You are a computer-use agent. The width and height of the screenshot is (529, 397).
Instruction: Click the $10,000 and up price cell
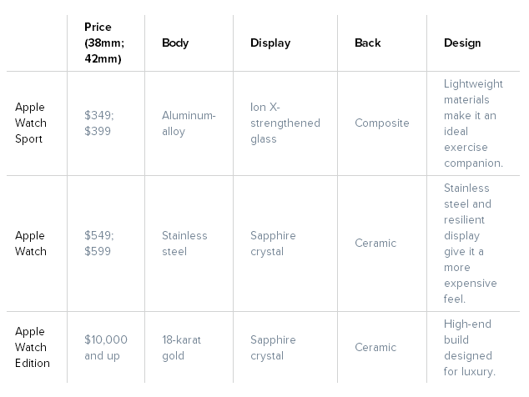106,348
